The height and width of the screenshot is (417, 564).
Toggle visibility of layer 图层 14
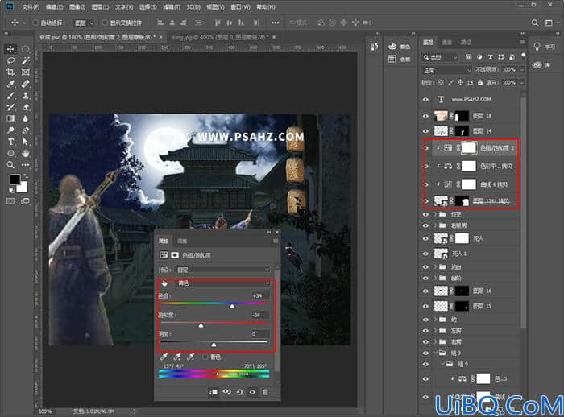click(426, 131)
